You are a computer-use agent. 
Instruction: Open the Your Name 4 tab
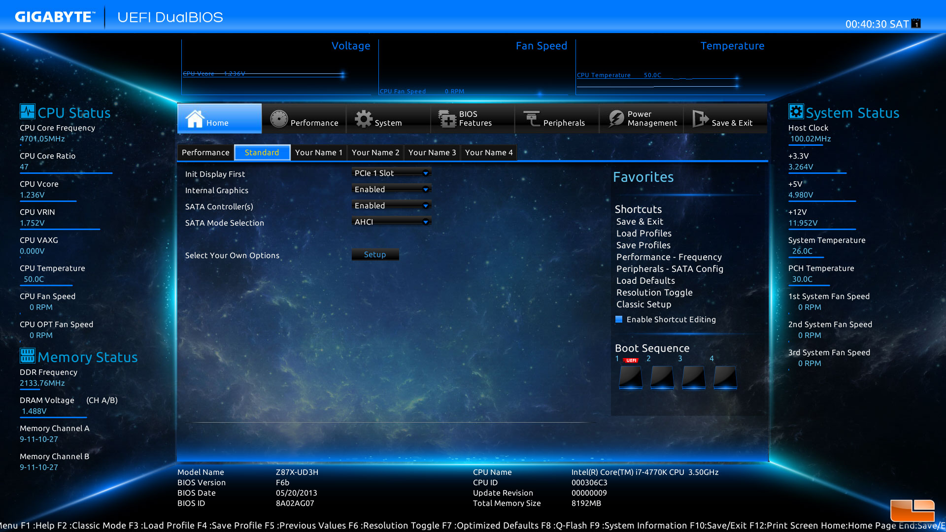tap(489, 152)
